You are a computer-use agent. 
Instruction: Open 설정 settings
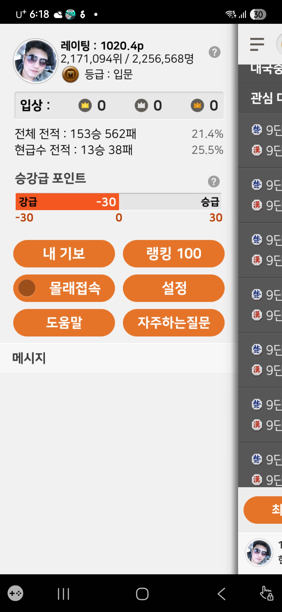tap(174, 288)
